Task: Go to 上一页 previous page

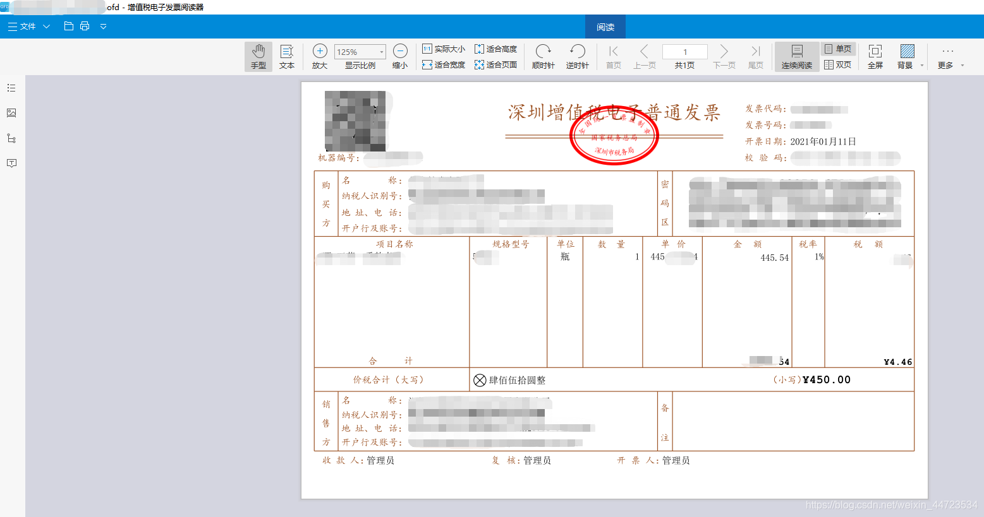Action: 645,56
